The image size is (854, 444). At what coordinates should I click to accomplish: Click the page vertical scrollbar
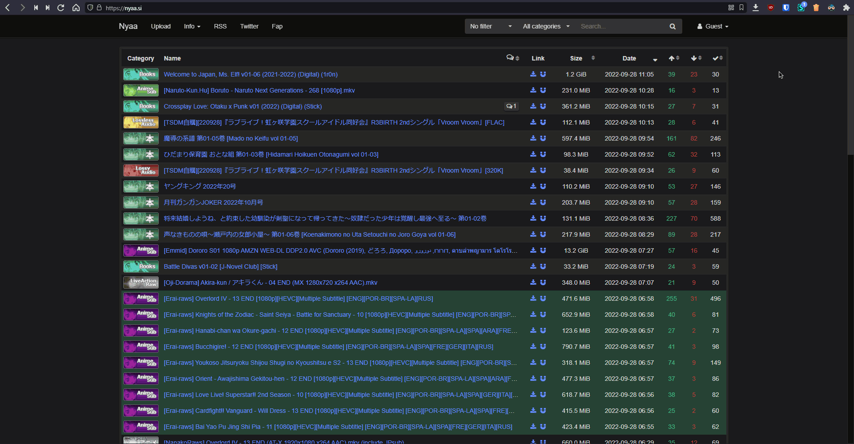[x=850, y=85]
